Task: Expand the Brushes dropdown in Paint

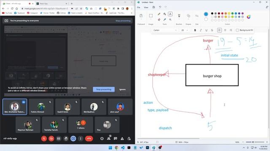Action: [x=179, y=19]
